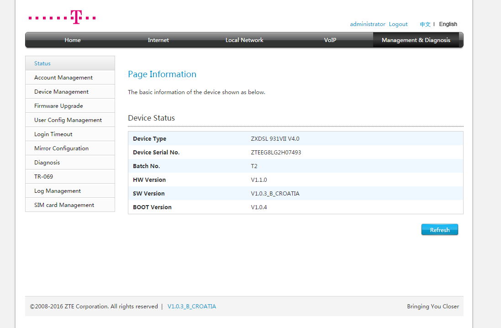
Task: Open the Home tab
Action: pos(72,40)
